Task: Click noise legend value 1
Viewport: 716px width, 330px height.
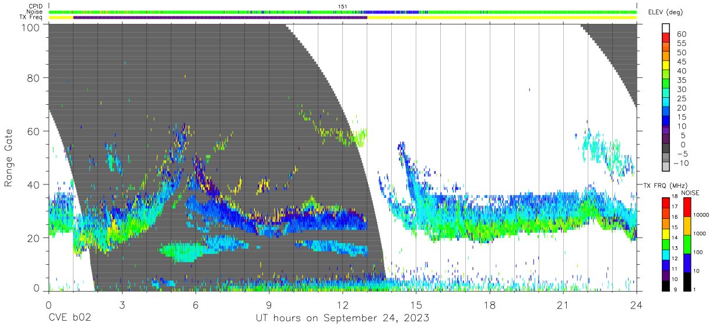Action: [x=694, y=290]
